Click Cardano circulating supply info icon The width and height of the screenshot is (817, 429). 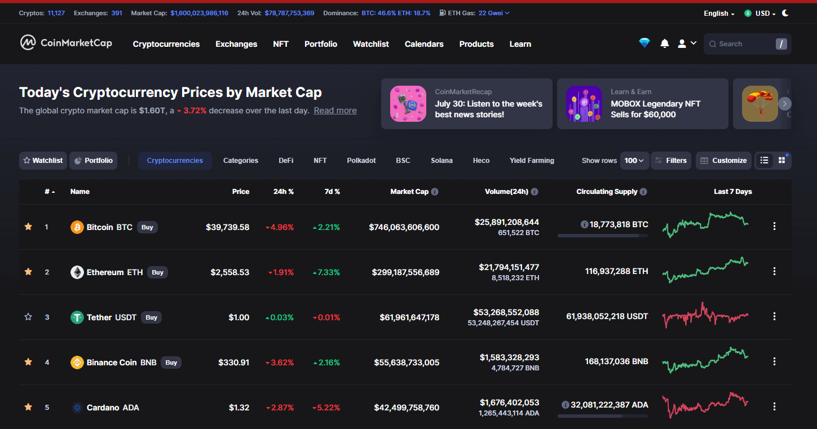pyautogui.click(x=566, y=405)
